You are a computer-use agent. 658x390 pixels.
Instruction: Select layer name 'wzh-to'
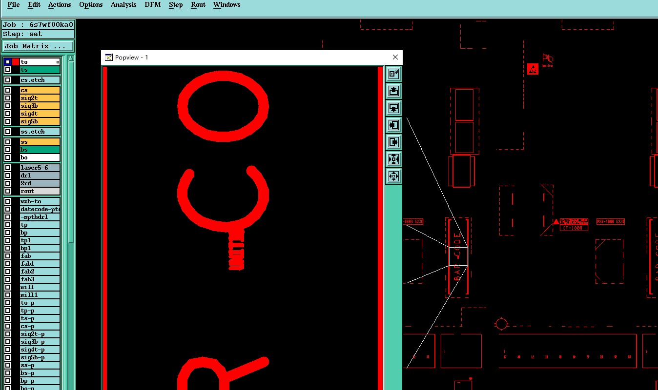click(x=40, y=201)
